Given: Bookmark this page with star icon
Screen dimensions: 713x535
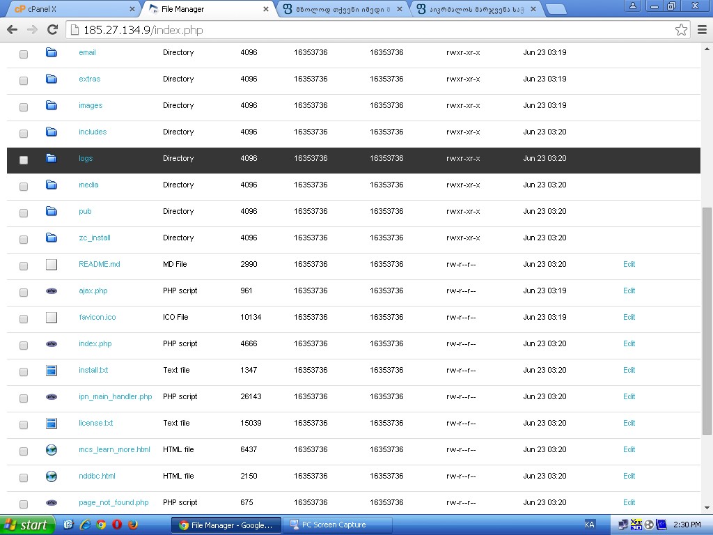Looking at the screenshot, I should (681, 30).
